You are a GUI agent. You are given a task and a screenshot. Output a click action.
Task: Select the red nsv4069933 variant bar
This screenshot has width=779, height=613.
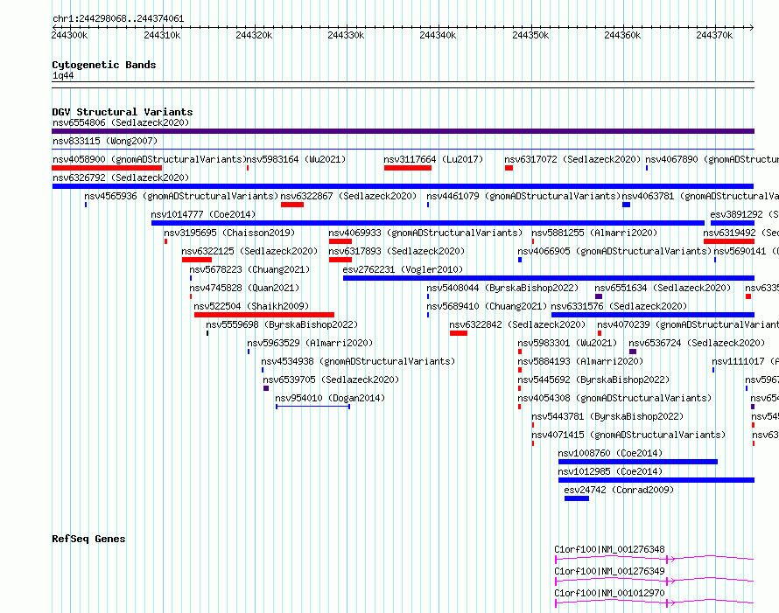[340, 241]
